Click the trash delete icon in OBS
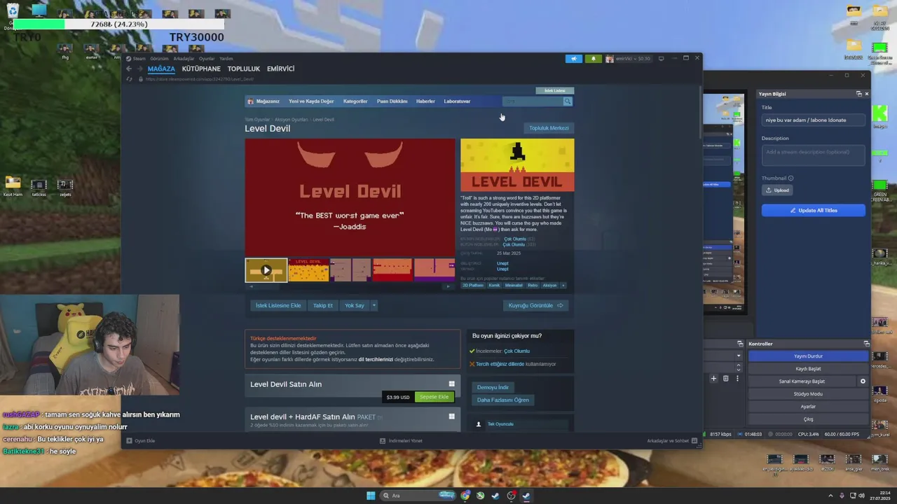Screen dimensions: 897x504 tap(725, 379)
